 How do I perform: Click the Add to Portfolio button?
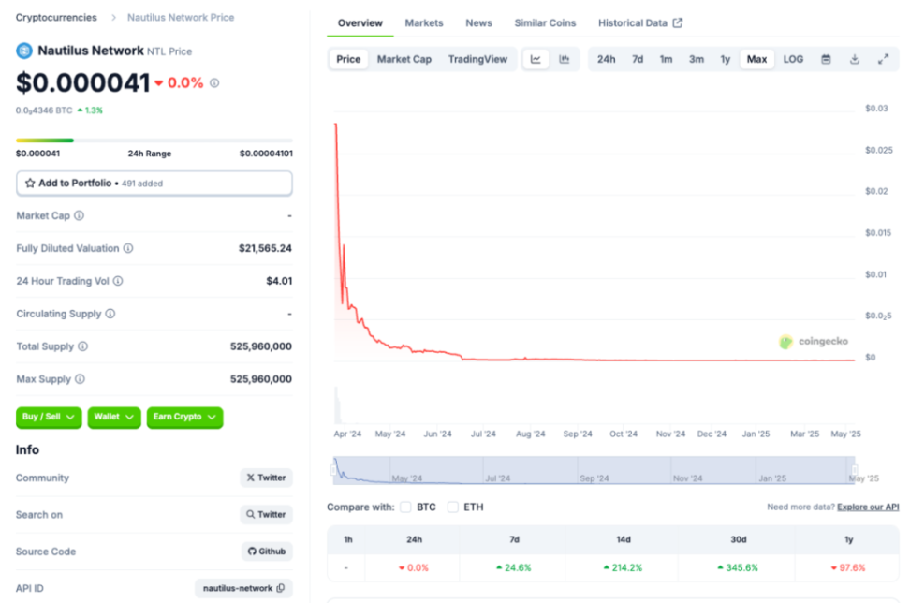click(154, 183)
